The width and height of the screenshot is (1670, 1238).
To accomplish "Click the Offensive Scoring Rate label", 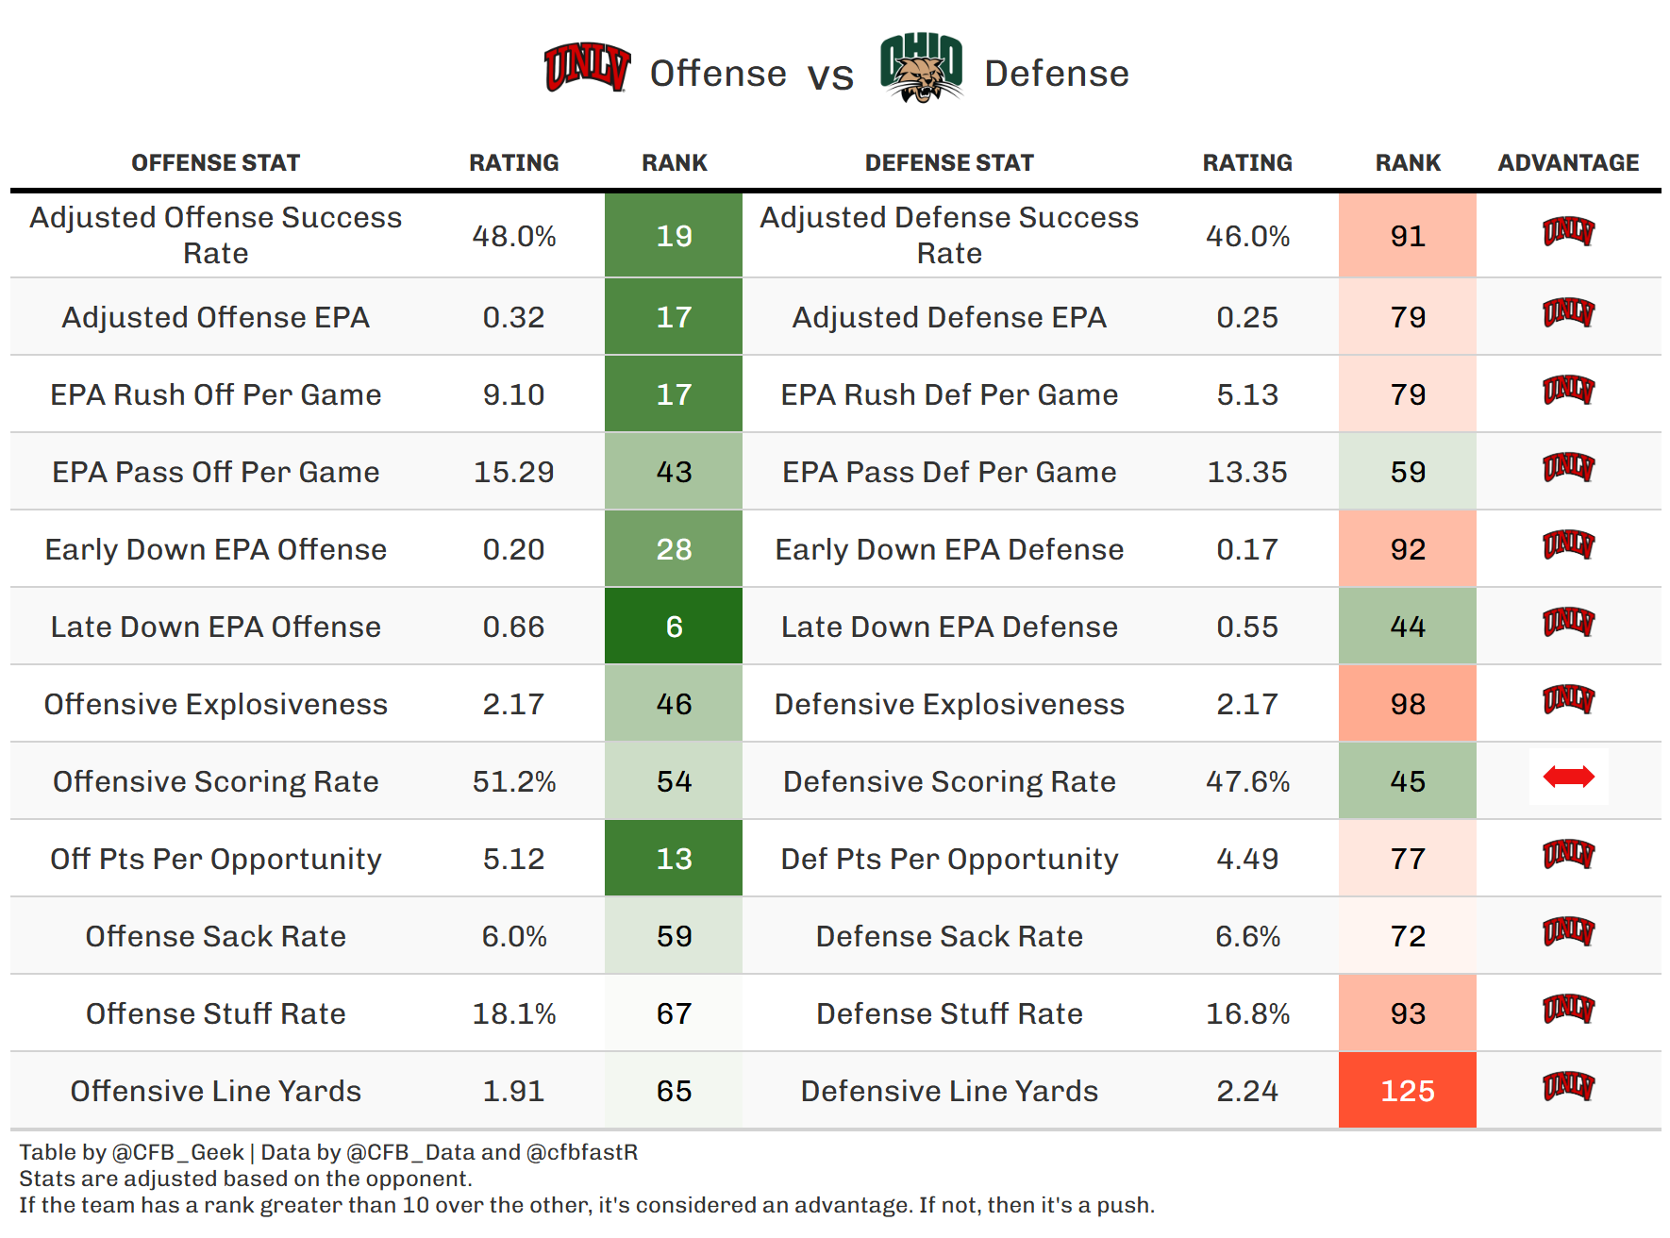I will pyautogui.click(x=215, y=781).
